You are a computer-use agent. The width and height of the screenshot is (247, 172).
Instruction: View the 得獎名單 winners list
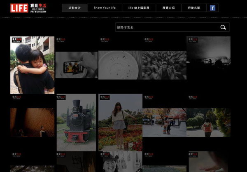point(193,8)
